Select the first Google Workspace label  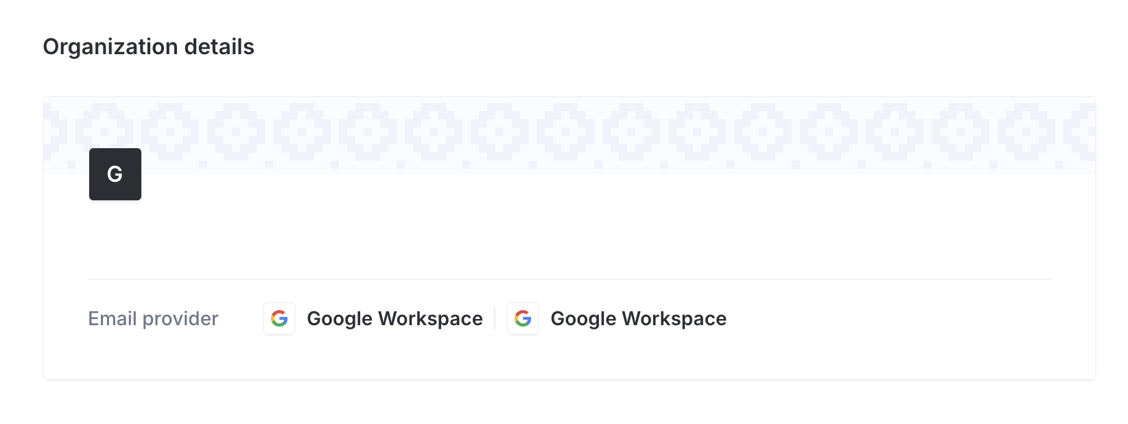(x=395, y=318)
